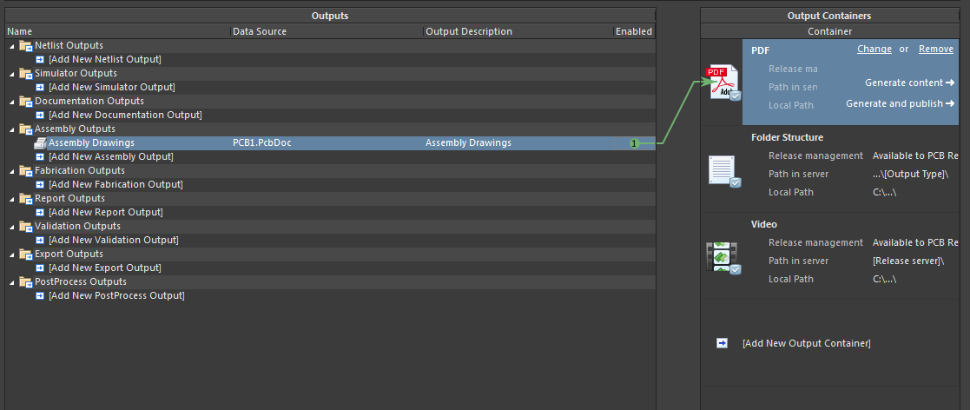Click the Netlist Outputs folder icon
970x410 pixels.
[25, 45]
